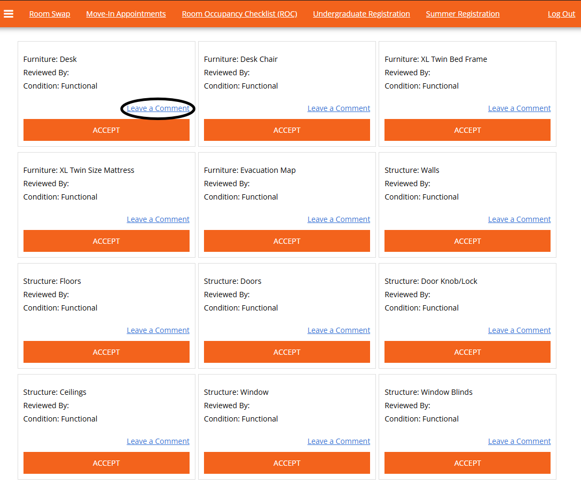Navigate to Undergraduate Registration
This screenshot has height=485, width=581.
click(x=362, y=14)
